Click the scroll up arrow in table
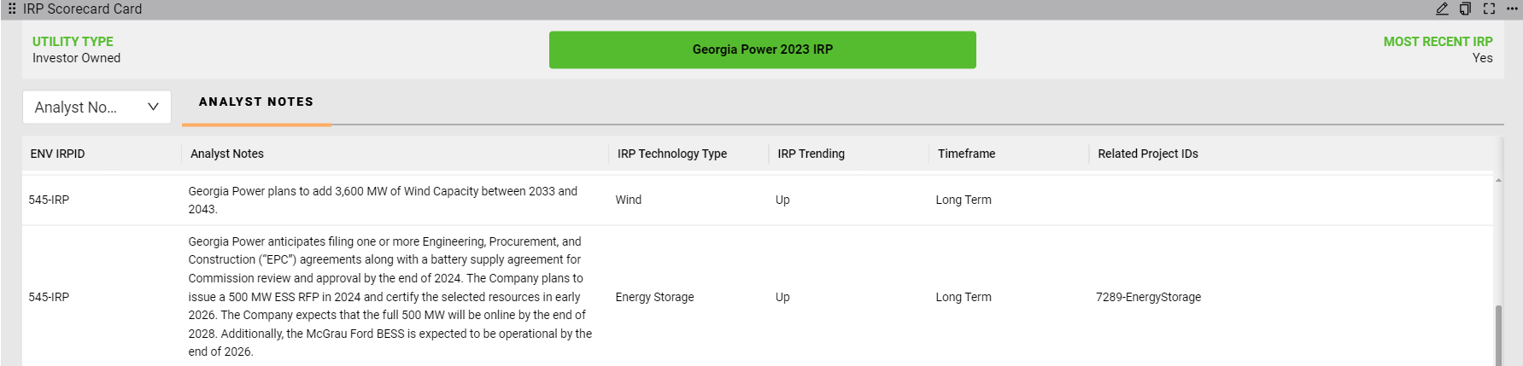 tap(1498, 181)
